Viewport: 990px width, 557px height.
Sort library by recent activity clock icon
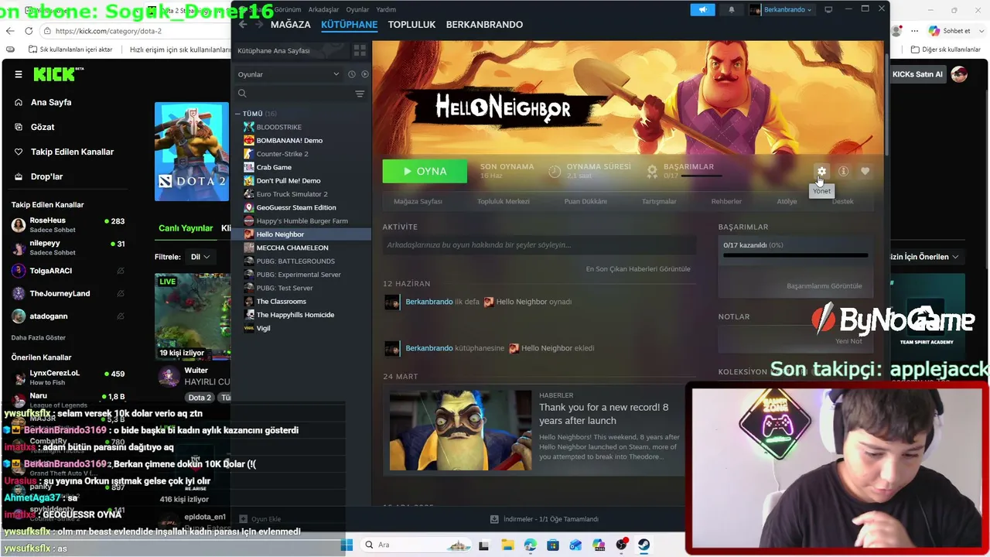click(x=352, y=74)
